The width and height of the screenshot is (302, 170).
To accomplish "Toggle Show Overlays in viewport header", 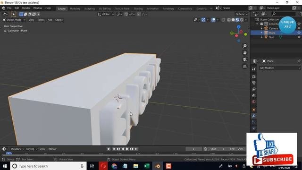I will point(213,20).
